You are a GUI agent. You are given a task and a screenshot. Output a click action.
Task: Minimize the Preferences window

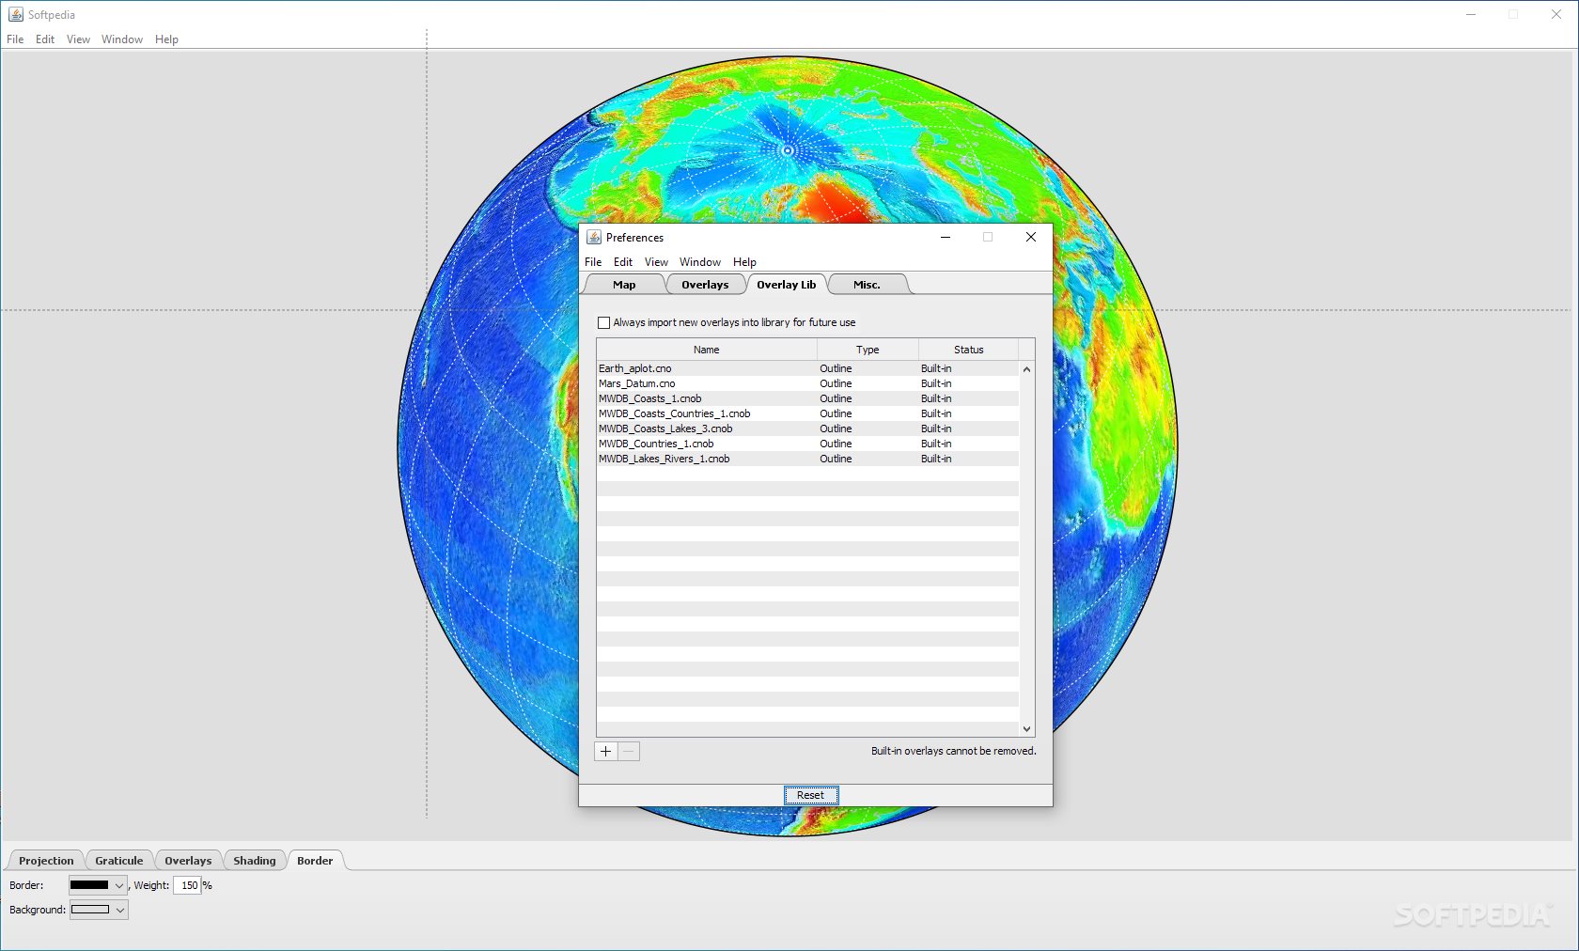tap(946, 237)
